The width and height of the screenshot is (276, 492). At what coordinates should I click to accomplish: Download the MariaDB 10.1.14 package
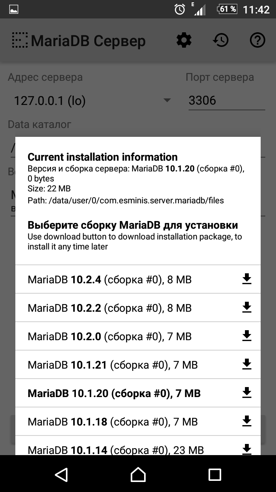coord(247,449)
